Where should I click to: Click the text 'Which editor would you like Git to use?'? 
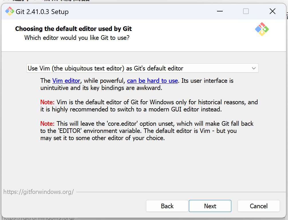coord(77,38)
